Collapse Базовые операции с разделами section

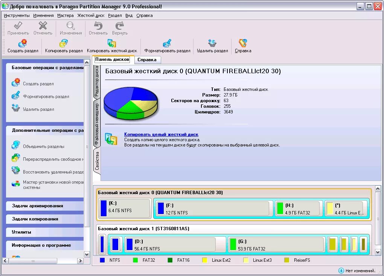tap(45, 68)
